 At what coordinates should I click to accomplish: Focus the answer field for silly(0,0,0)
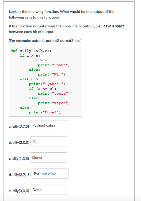(x=48, y=190)
